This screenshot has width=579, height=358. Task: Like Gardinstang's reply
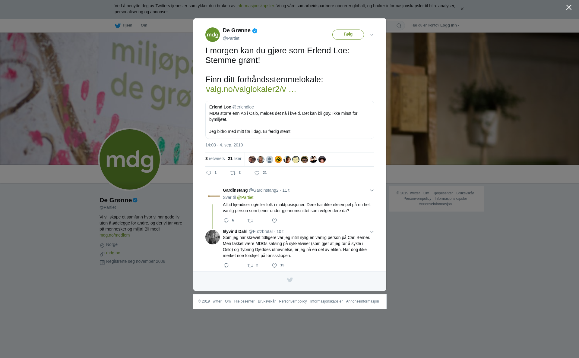(x=274, y=221)
